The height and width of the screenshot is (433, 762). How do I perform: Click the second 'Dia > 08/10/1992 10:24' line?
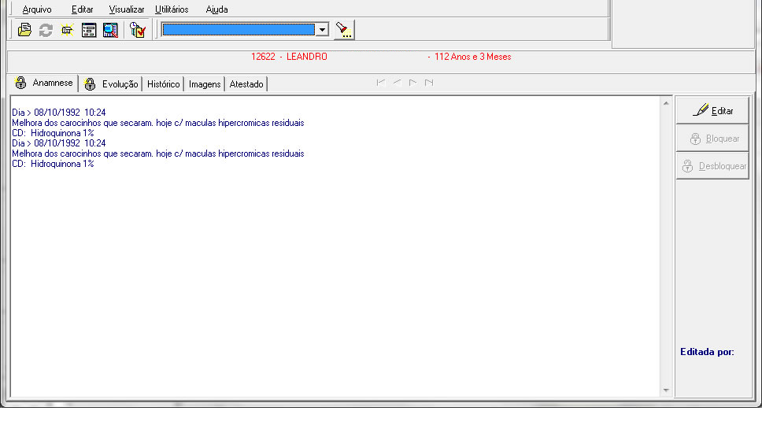59,143
